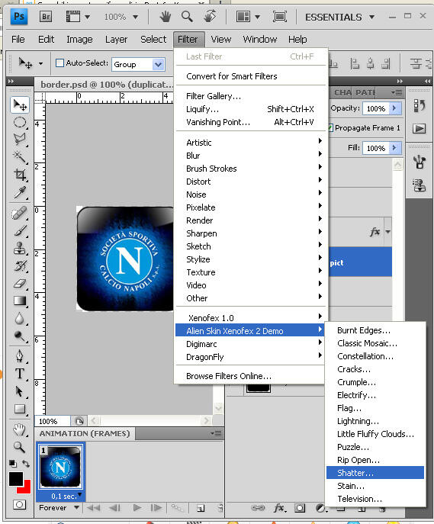Go to the next animation frame
The height and width of the screenshot is (524, 434).
pos(156,508)
